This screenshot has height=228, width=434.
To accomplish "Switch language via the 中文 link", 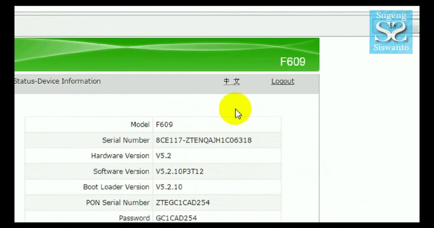I will pyautogui.click(x=231, y=81).
